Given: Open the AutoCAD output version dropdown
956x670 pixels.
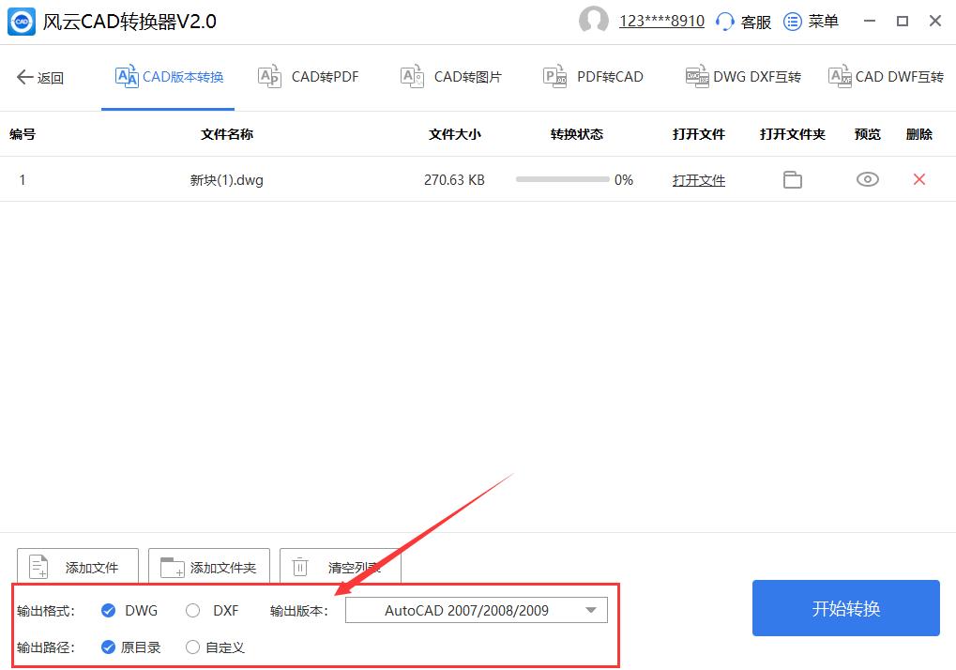Looking at the screenshot, I should click(x=476, y=610).
